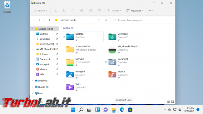Launch Microsoft Edge from taskbar
The width and height of the screenshot is (203, 114).
click(x=122, y=110)
